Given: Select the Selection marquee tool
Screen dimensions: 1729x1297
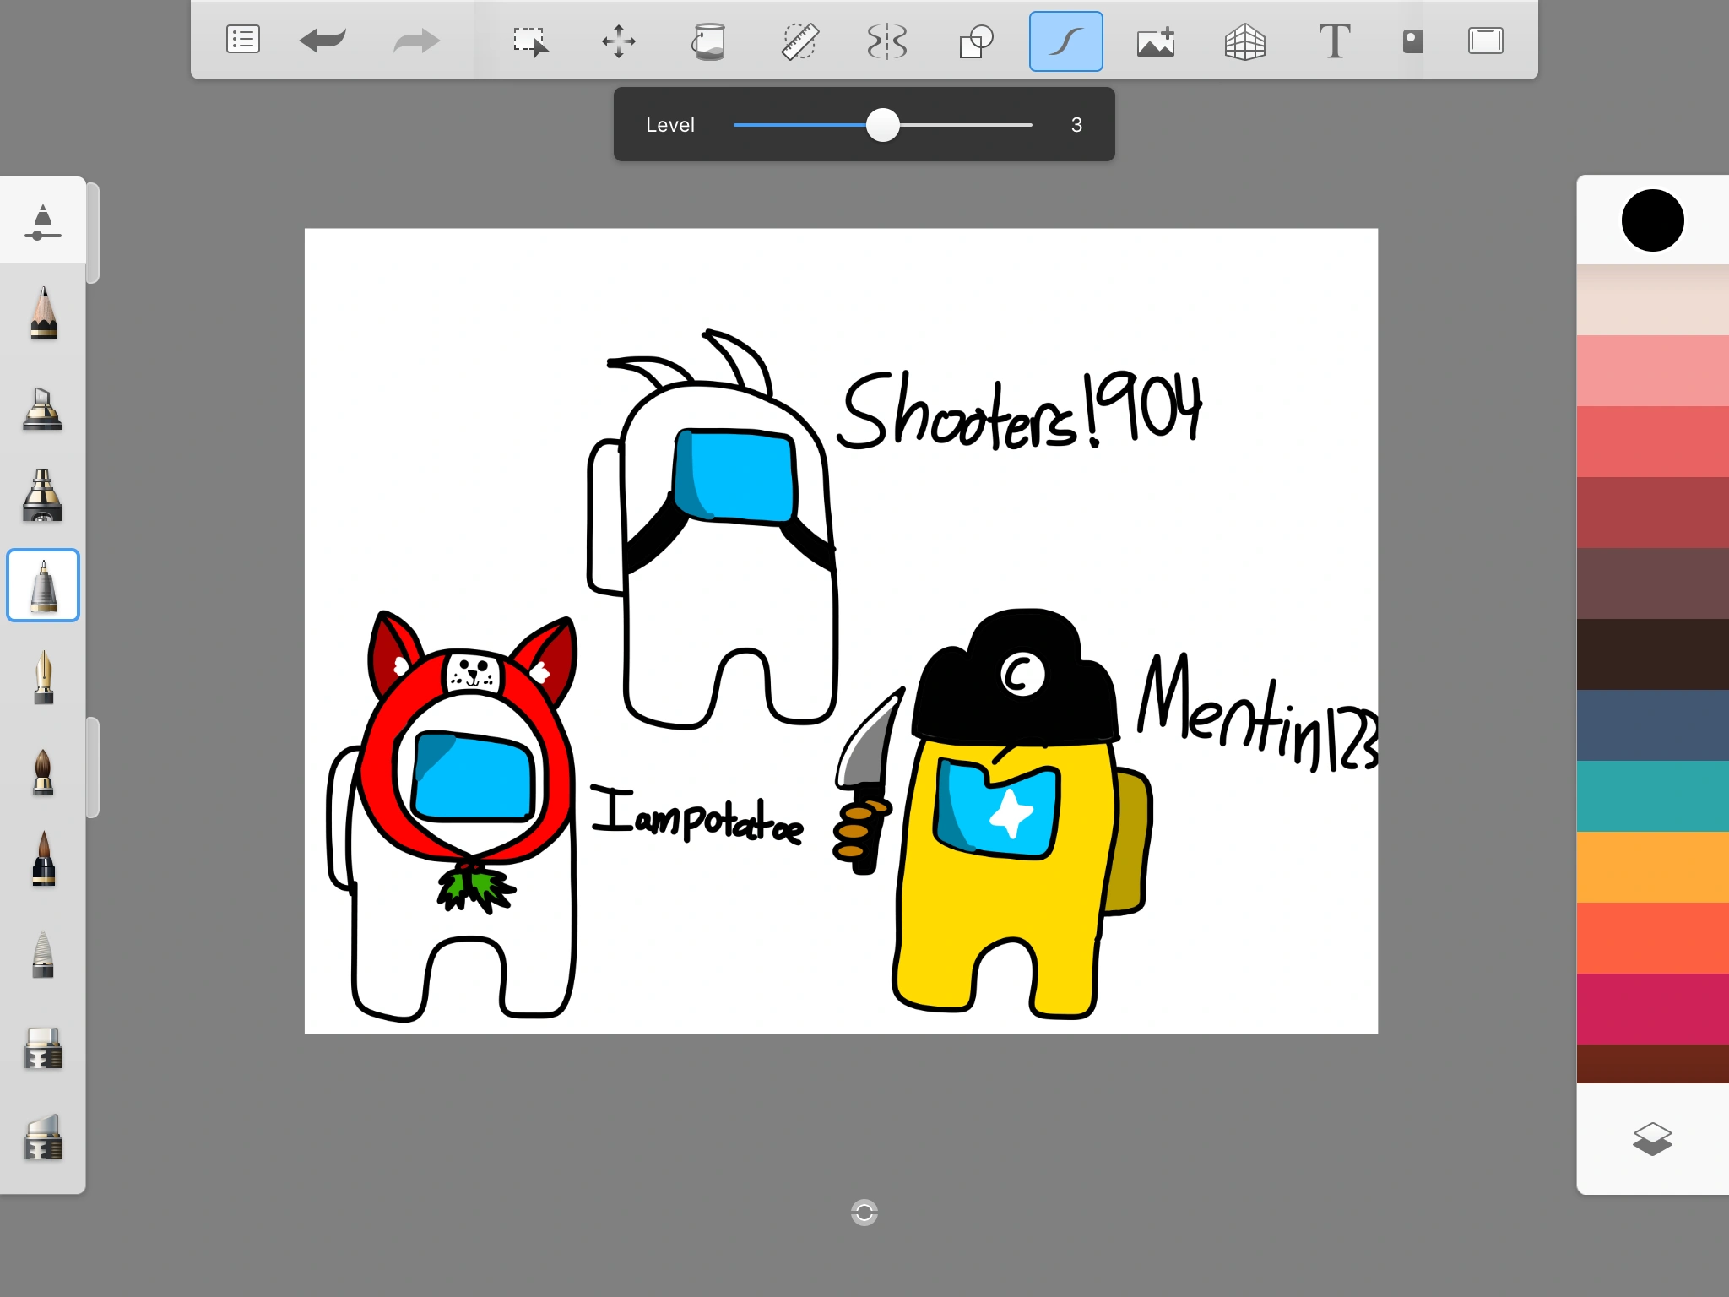Looking at the screenshot, I should 530,41.
